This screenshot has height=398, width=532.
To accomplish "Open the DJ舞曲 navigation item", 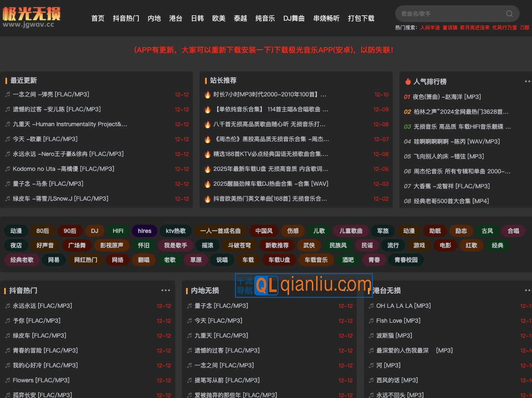I will point(294,18).
